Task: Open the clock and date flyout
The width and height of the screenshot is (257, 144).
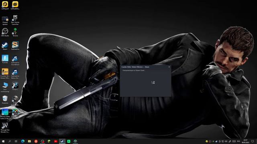Action: pyautogui.click(x=245, y=141)
